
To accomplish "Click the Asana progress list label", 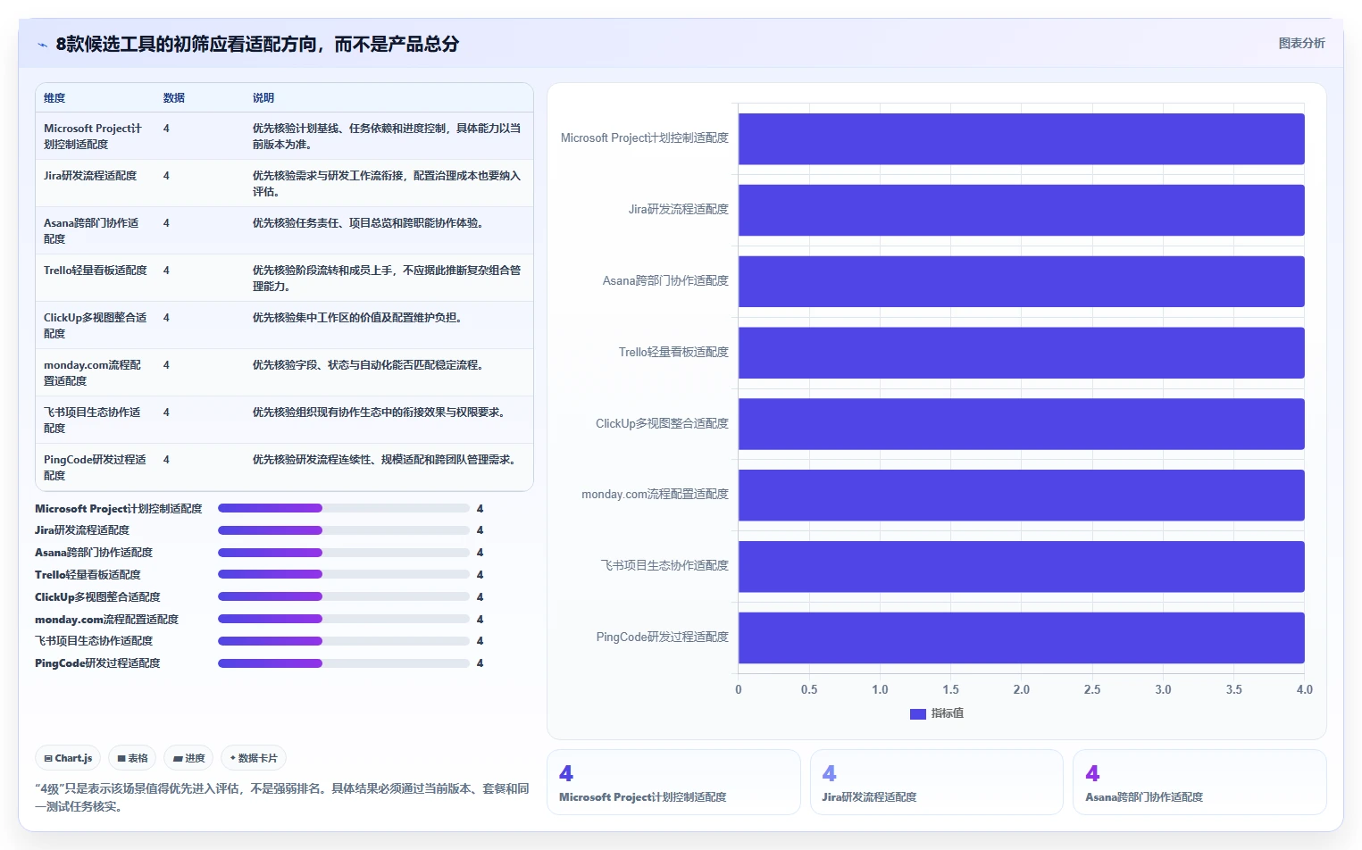I will coord(94,553).
